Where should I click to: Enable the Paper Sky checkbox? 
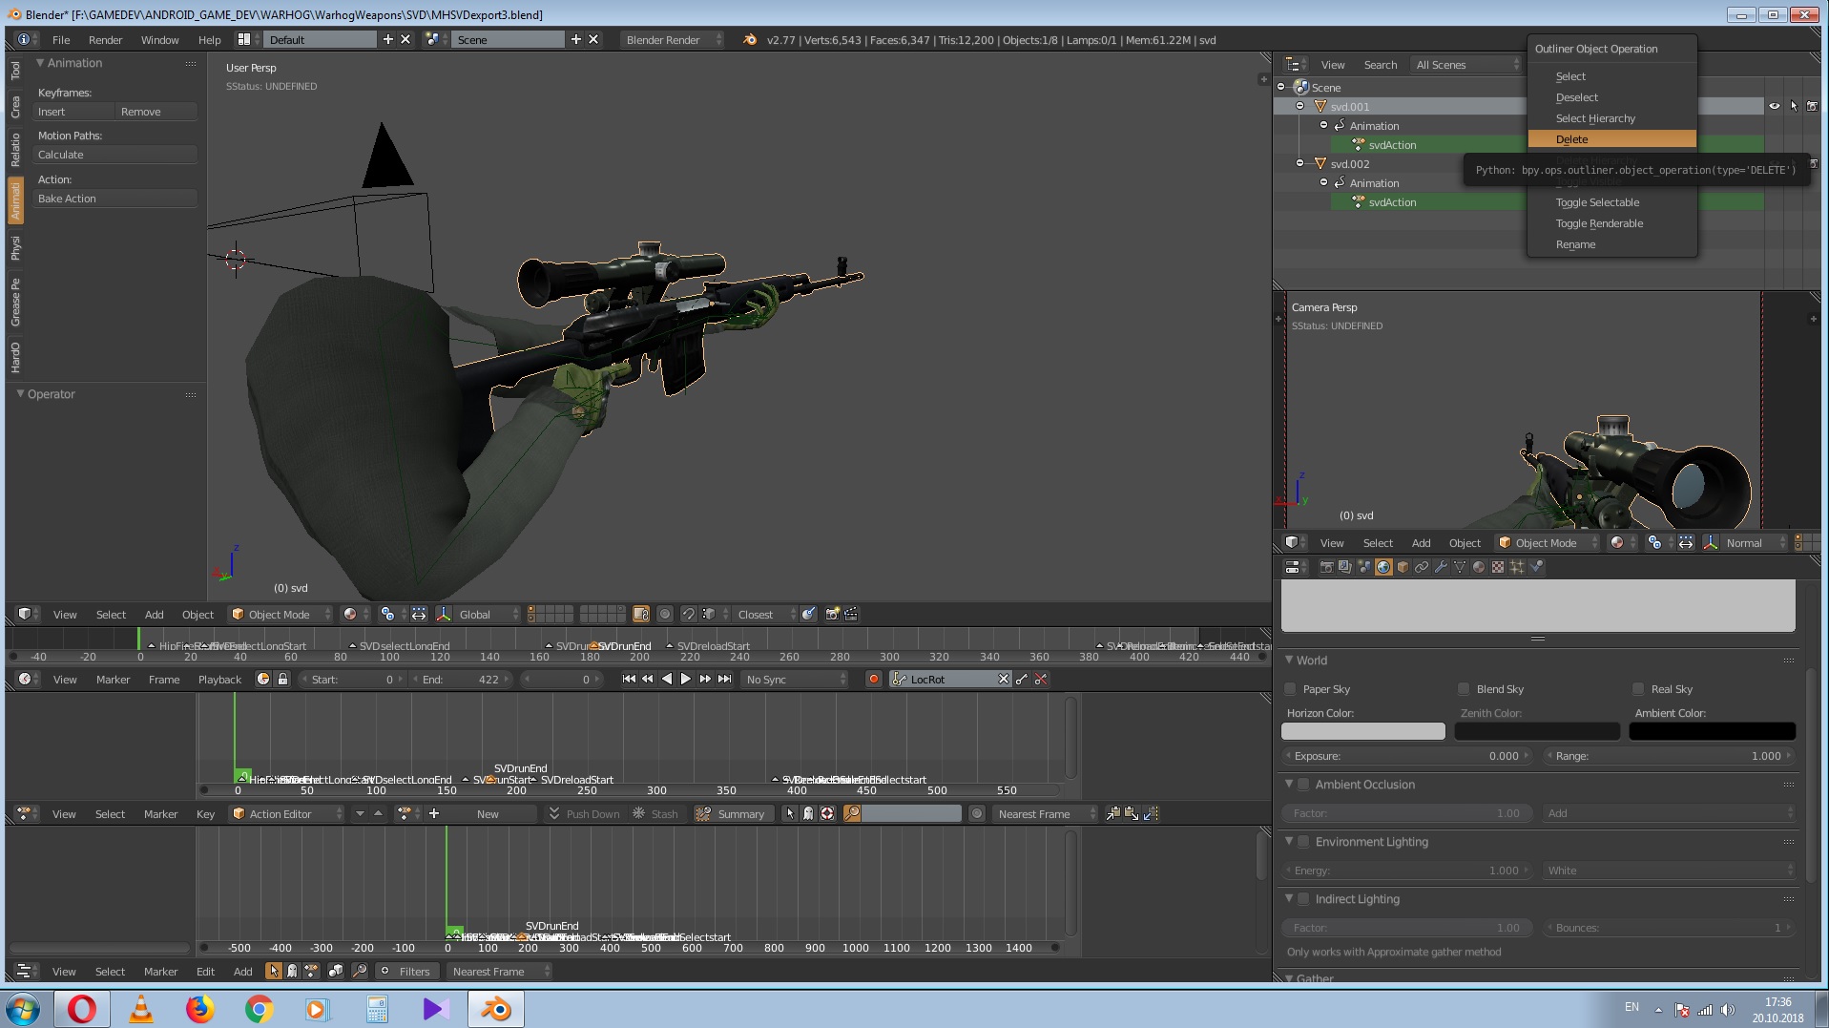coord(1291,689)
